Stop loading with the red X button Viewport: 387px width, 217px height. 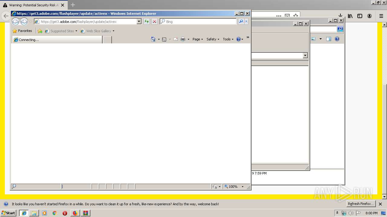[x=154, y=21]
